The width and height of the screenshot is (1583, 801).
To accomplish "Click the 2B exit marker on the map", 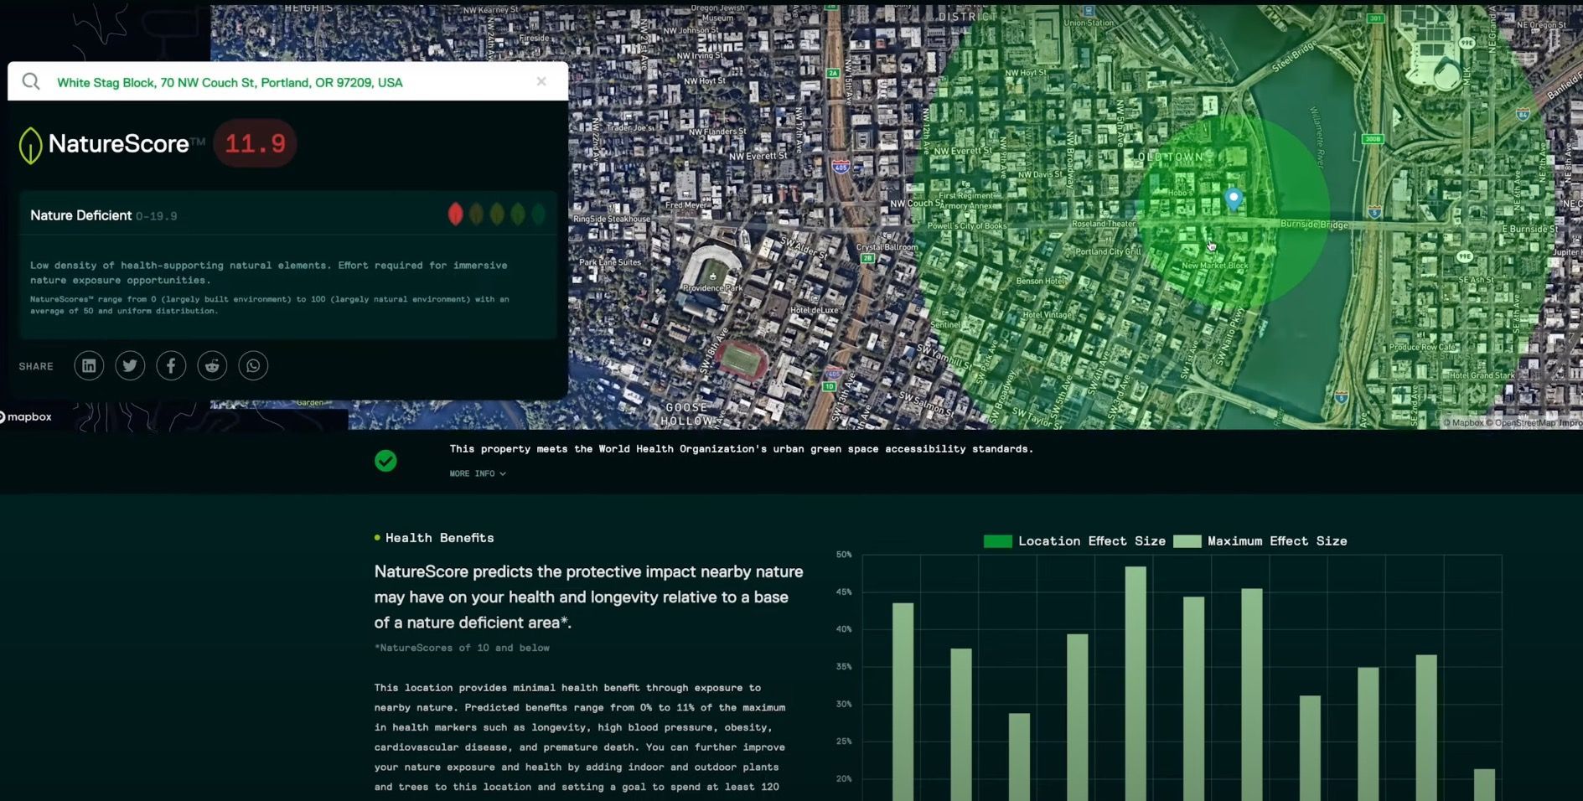I will click(868, 258).
